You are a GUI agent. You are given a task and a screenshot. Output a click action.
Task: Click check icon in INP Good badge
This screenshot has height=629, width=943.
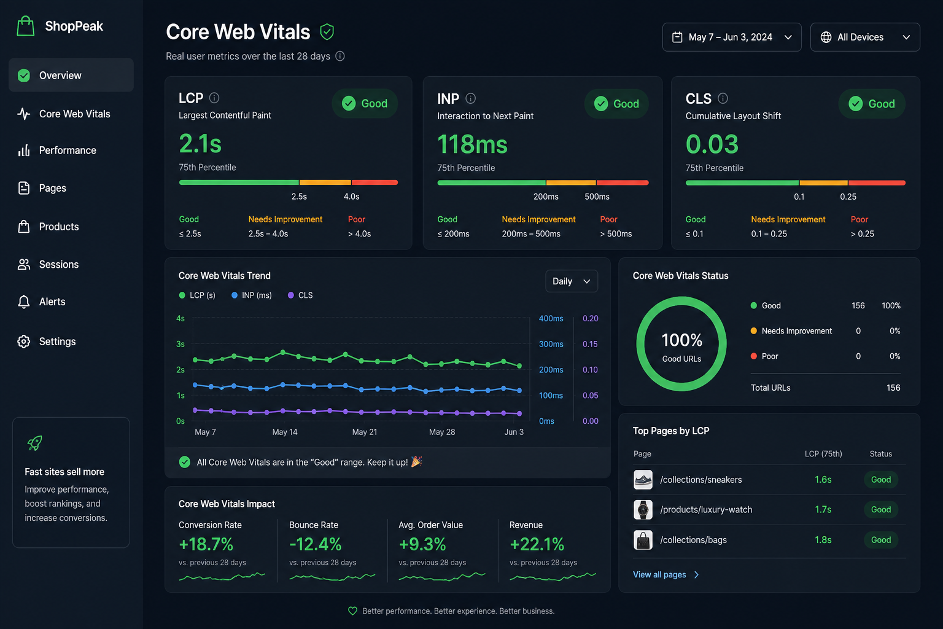tap(602, 104)
